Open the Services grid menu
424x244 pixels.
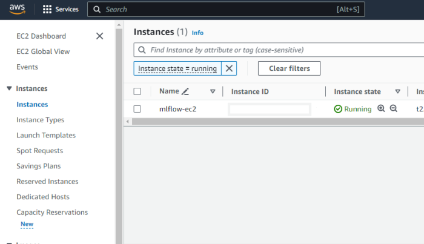click(x=47, y=9)
